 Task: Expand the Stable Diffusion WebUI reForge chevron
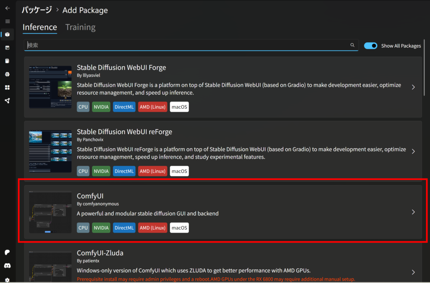[x=413, y=152]
